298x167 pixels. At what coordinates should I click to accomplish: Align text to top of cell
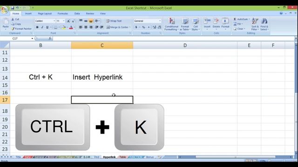coord(81,21)
